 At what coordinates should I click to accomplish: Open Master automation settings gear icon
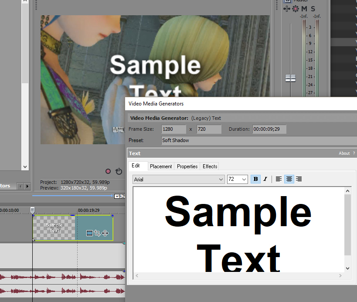pos(295,9)
